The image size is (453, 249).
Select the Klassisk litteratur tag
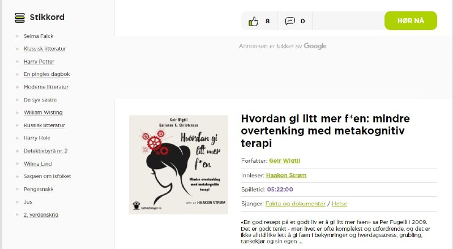(45, 49)
